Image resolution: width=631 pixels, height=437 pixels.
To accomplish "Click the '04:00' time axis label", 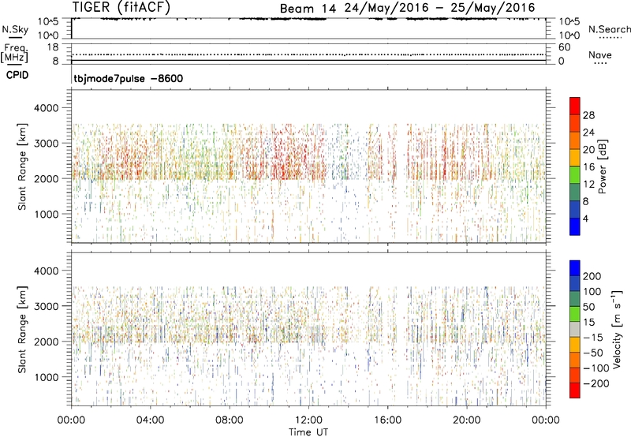I will [x=150, y=420].
